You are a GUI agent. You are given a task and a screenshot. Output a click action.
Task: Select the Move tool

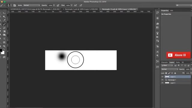coord(4,13)
